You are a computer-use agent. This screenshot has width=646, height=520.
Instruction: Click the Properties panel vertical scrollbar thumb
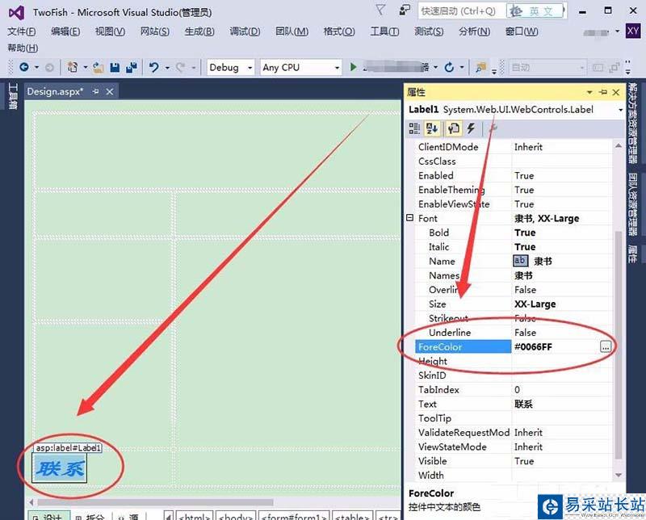pos(619,344)
